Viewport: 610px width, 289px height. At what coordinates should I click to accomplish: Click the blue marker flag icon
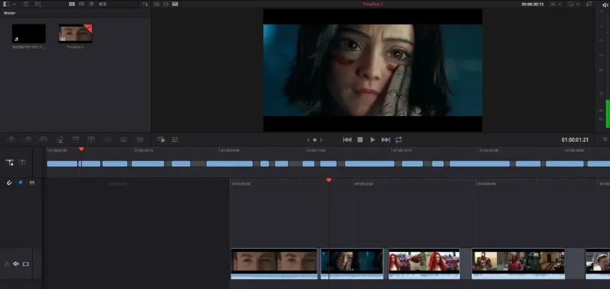point(21,183)
